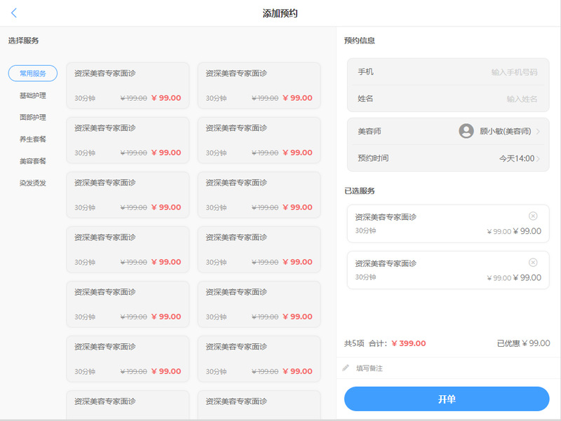
Task: Click the 美容师 row label
Action: [370, 131]
